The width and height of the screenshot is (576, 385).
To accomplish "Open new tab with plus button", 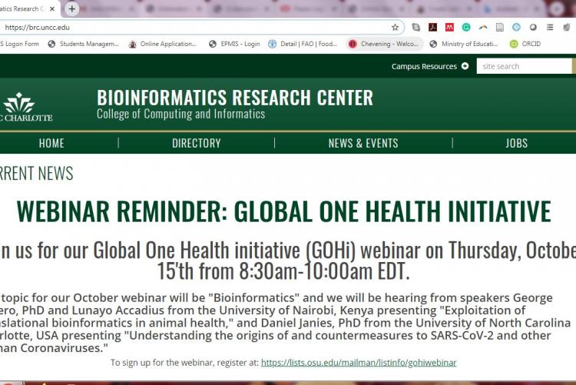I will [71, 9].
